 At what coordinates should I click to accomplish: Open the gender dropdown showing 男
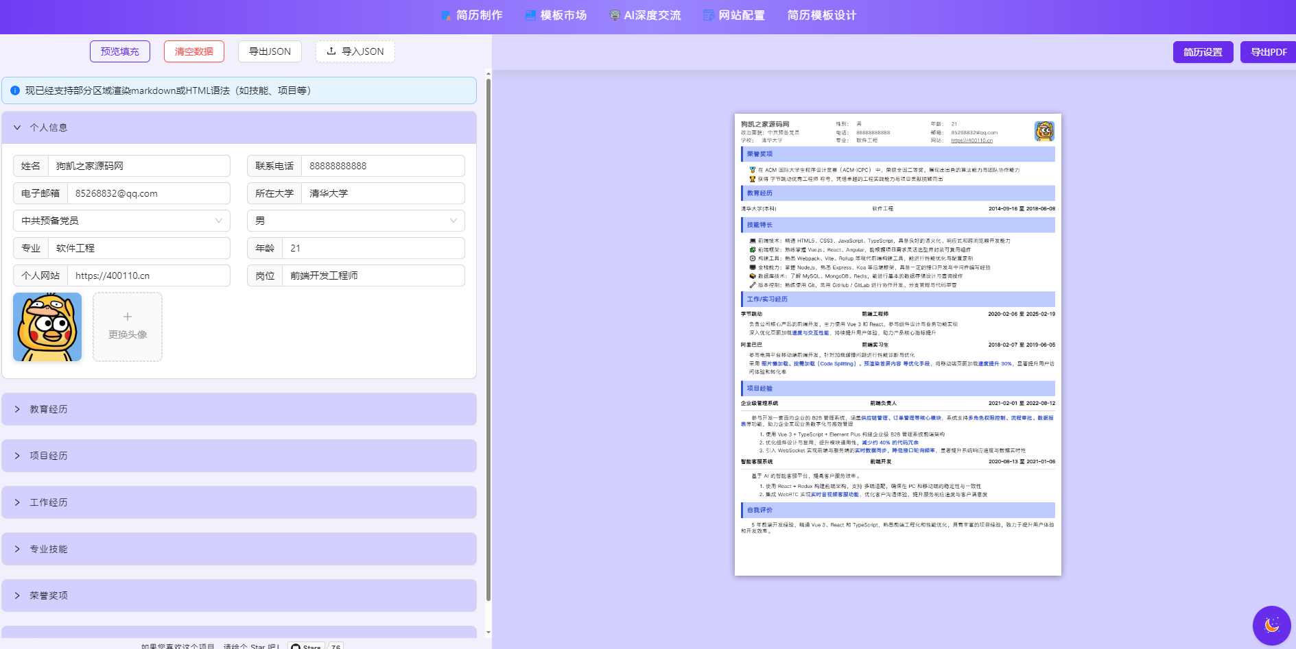point(355,221)
